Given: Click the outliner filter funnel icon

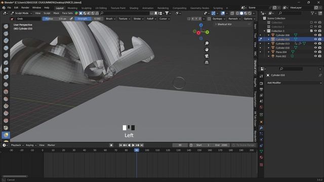Looking at the screenshot, I should tap(312, 13).
